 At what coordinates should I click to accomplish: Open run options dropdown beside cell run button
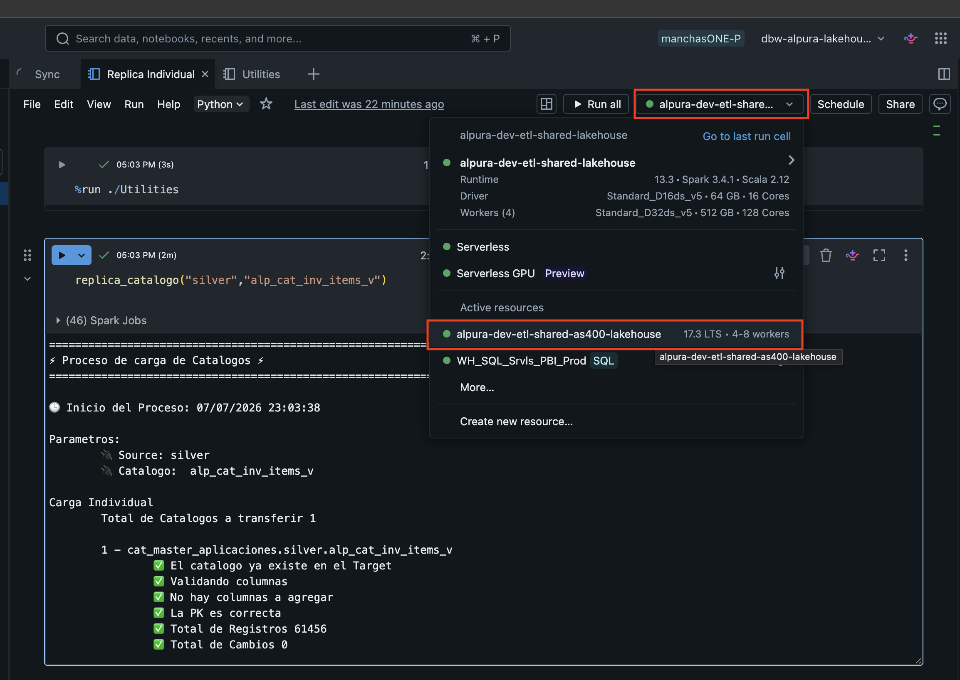coord(82,255)
